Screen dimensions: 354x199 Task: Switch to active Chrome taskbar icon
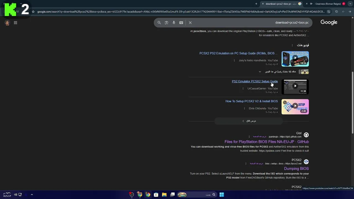click(148, 195)
